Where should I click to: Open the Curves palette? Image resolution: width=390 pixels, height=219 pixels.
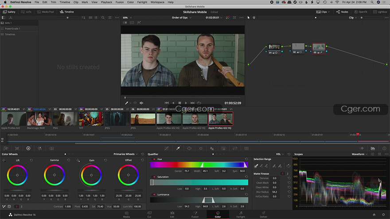point(166,148)
